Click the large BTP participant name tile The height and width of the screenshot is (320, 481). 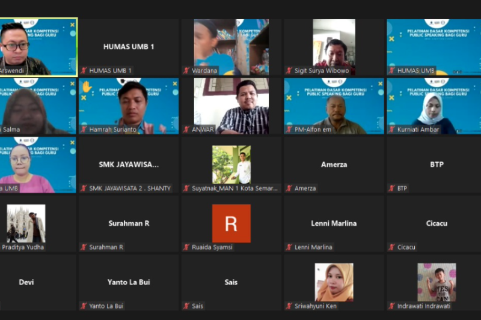(437, 165)
